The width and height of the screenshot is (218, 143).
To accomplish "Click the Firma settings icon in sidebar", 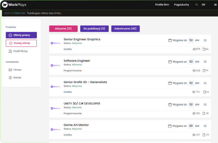I will tap(10, 70).
